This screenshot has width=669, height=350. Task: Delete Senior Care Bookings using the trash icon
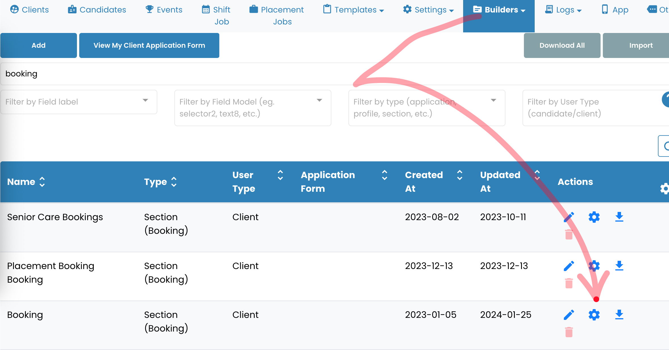(569, 235)
